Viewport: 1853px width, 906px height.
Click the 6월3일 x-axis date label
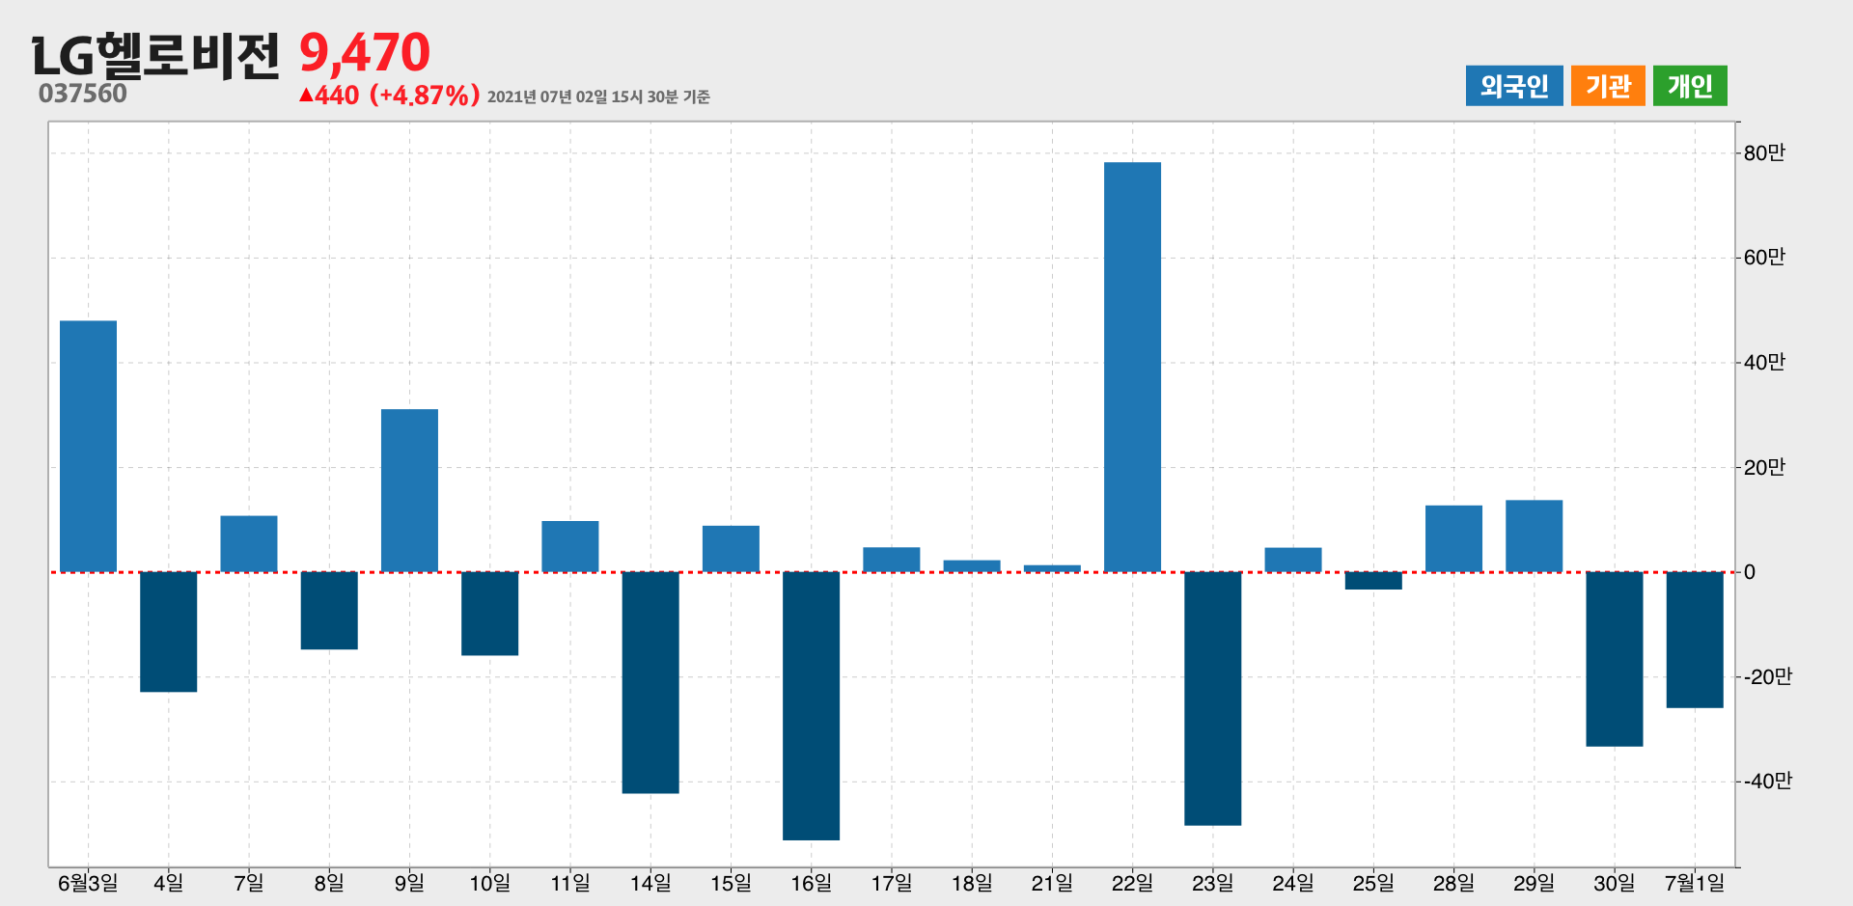tap(88, 883)
